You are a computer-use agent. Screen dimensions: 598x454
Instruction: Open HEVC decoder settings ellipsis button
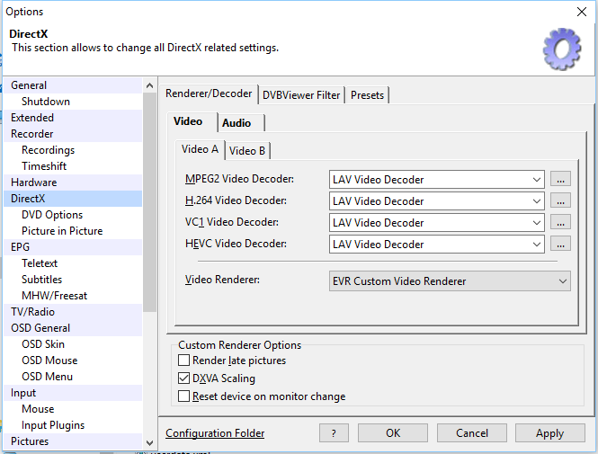point(561,245)
